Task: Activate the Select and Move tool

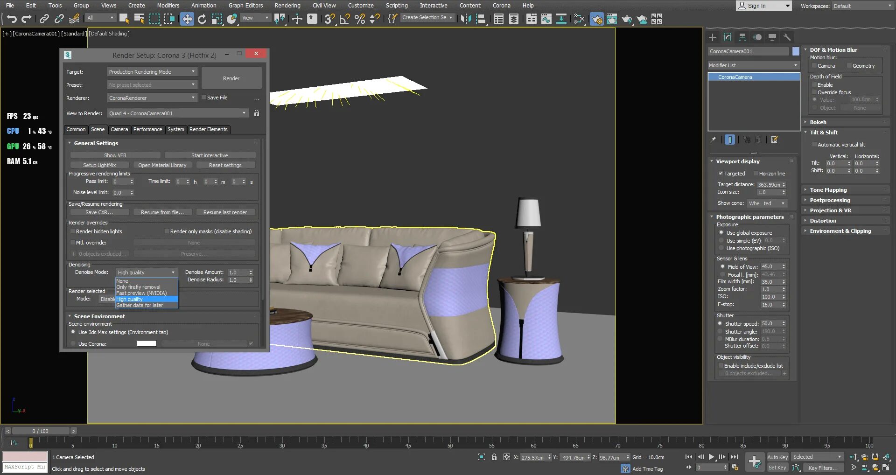Action: click(187, 19)
